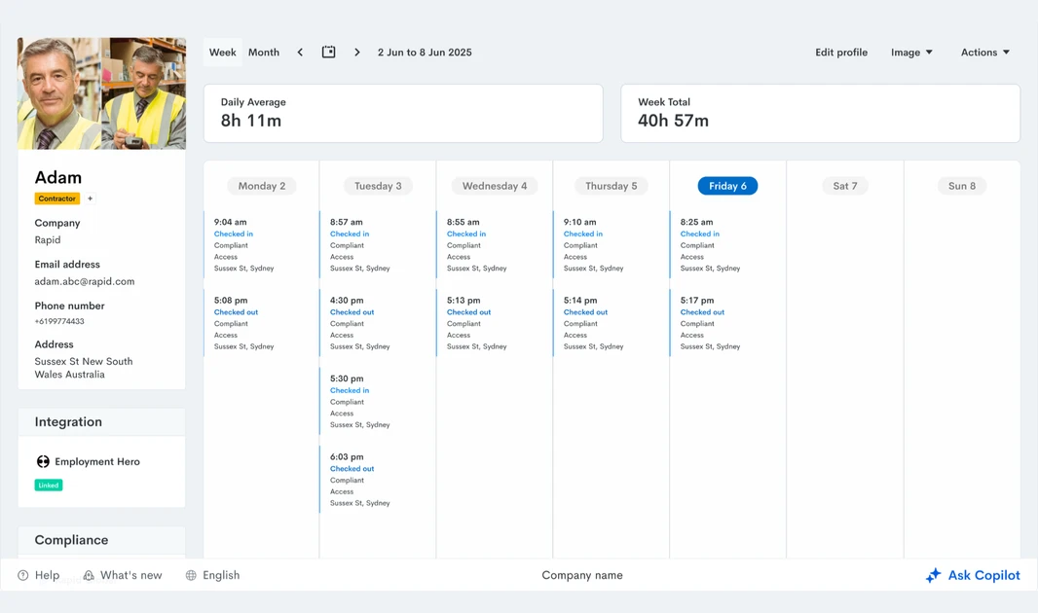
Task: Click the globe language icon
Action: click(x=191, y=575)
